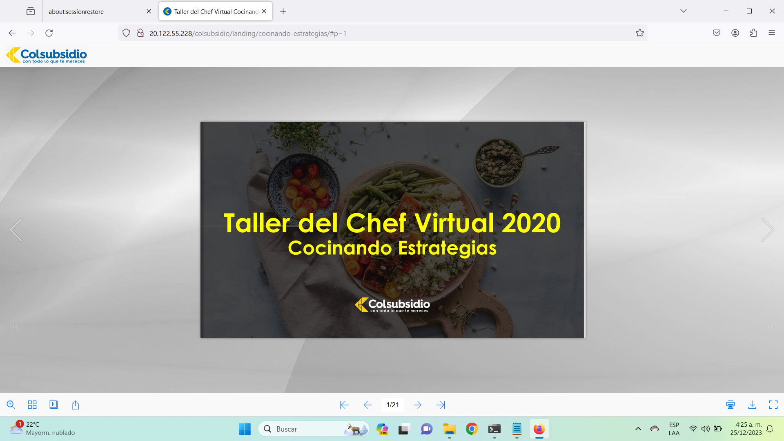This screenshot has width=784, height=441.
Task: Click the share icon in bottom toolbar
Action: coord(75,405)
